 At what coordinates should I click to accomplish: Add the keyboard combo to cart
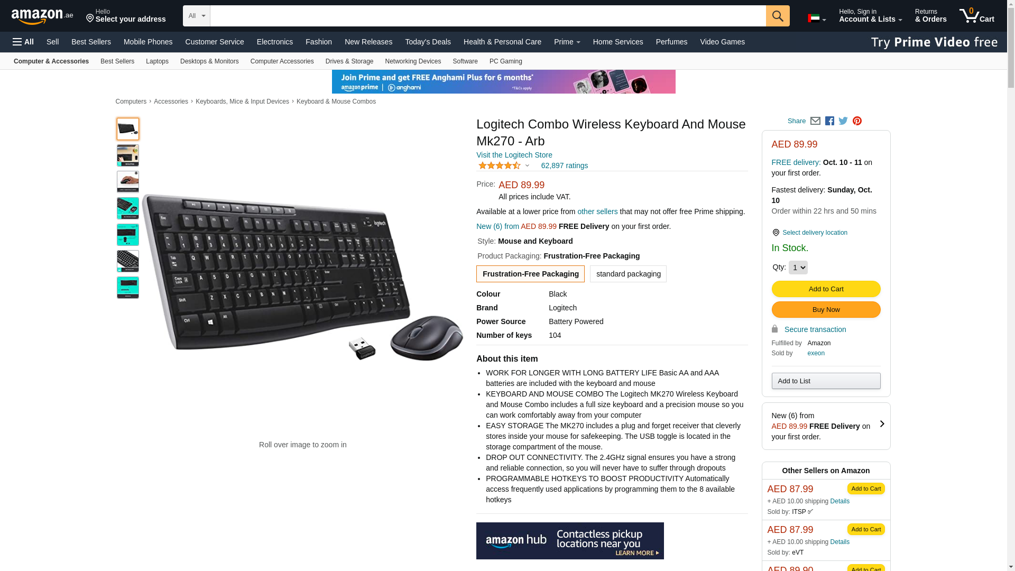(826, 289)
